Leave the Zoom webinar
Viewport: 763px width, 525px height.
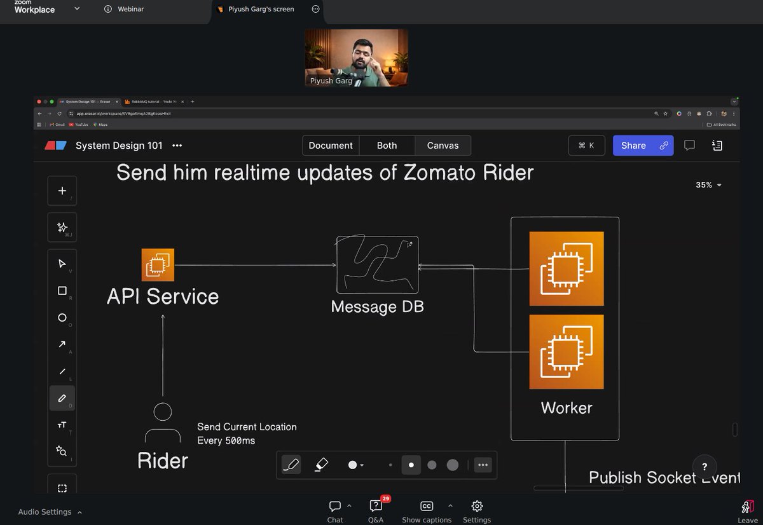pos(747,512)
